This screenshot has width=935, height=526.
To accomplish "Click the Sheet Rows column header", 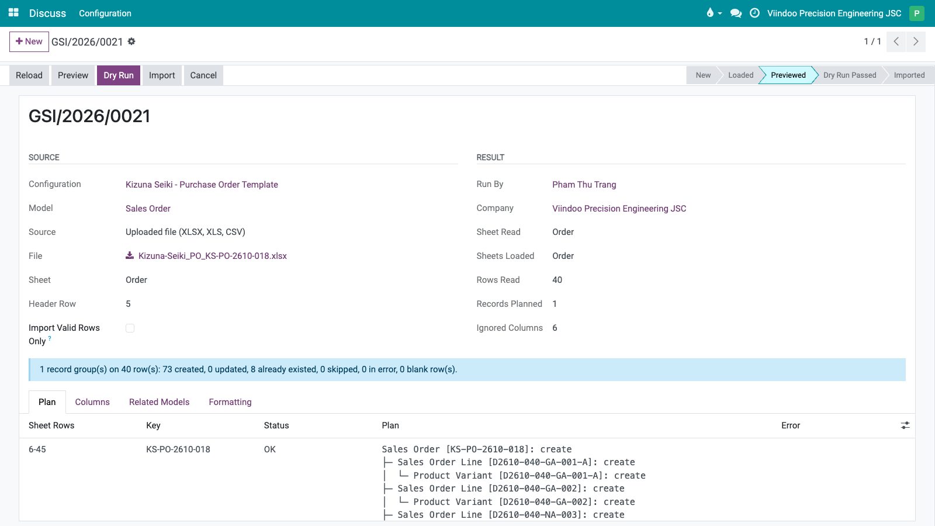I will click(x=51, y=425).
